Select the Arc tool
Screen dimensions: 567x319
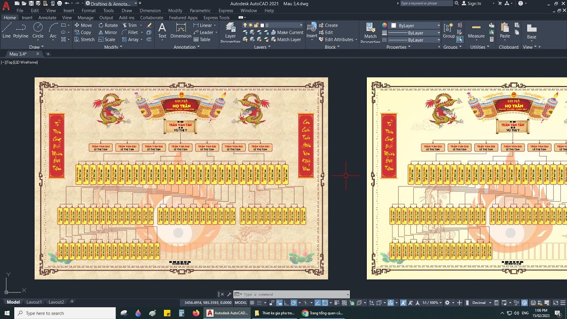point(53,31)
